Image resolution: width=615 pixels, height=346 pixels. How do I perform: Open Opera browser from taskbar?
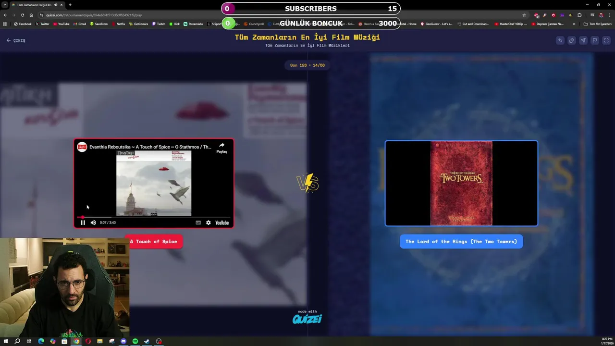point(88,341)
